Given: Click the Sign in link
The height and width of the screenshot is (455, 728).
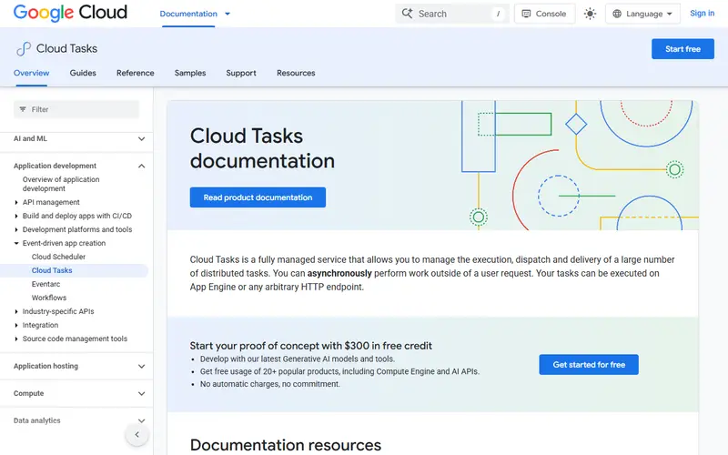Looking at the screenshot, I should [702, 13].
